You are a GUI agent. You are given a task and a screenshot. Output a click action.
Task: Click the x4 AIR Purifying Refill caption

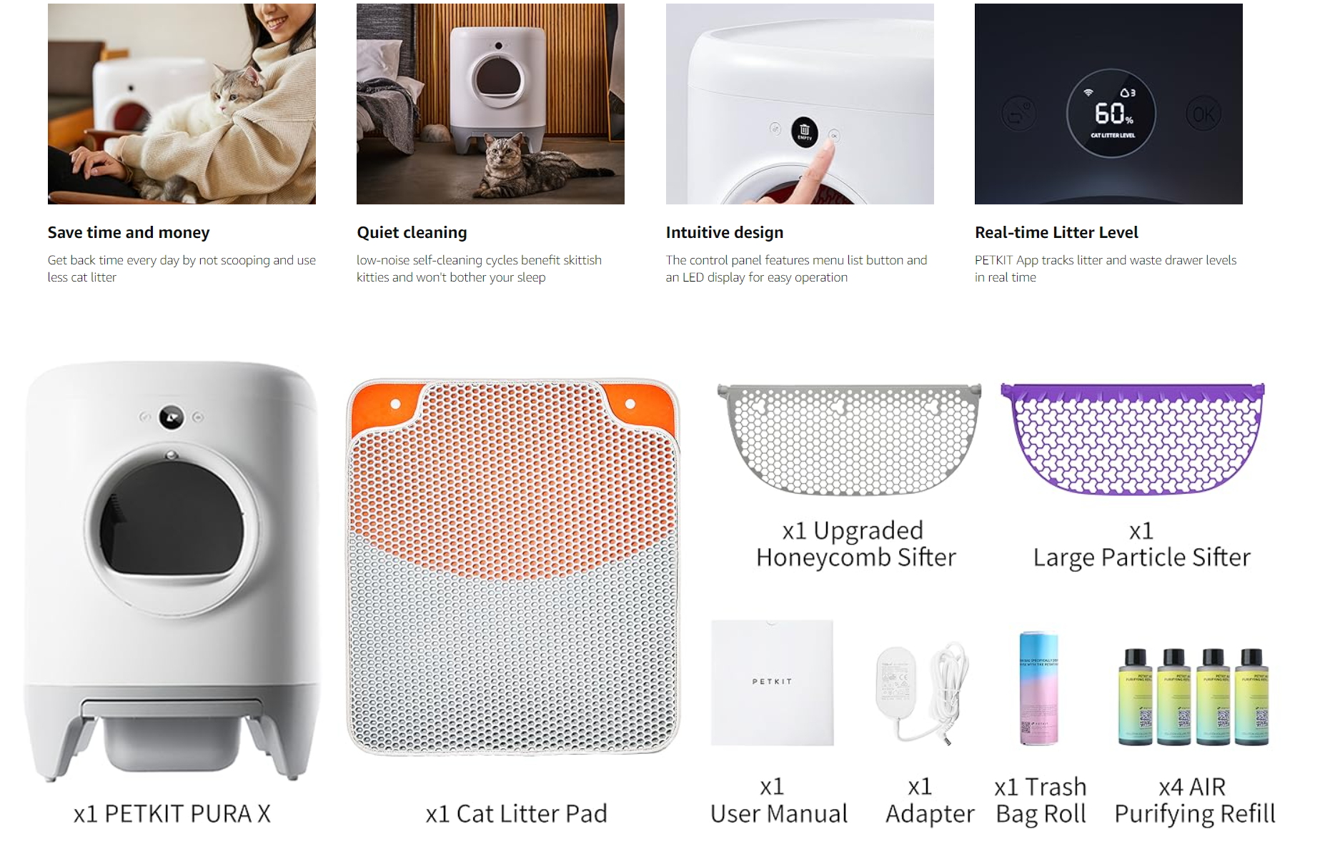tap(1194, 800)
